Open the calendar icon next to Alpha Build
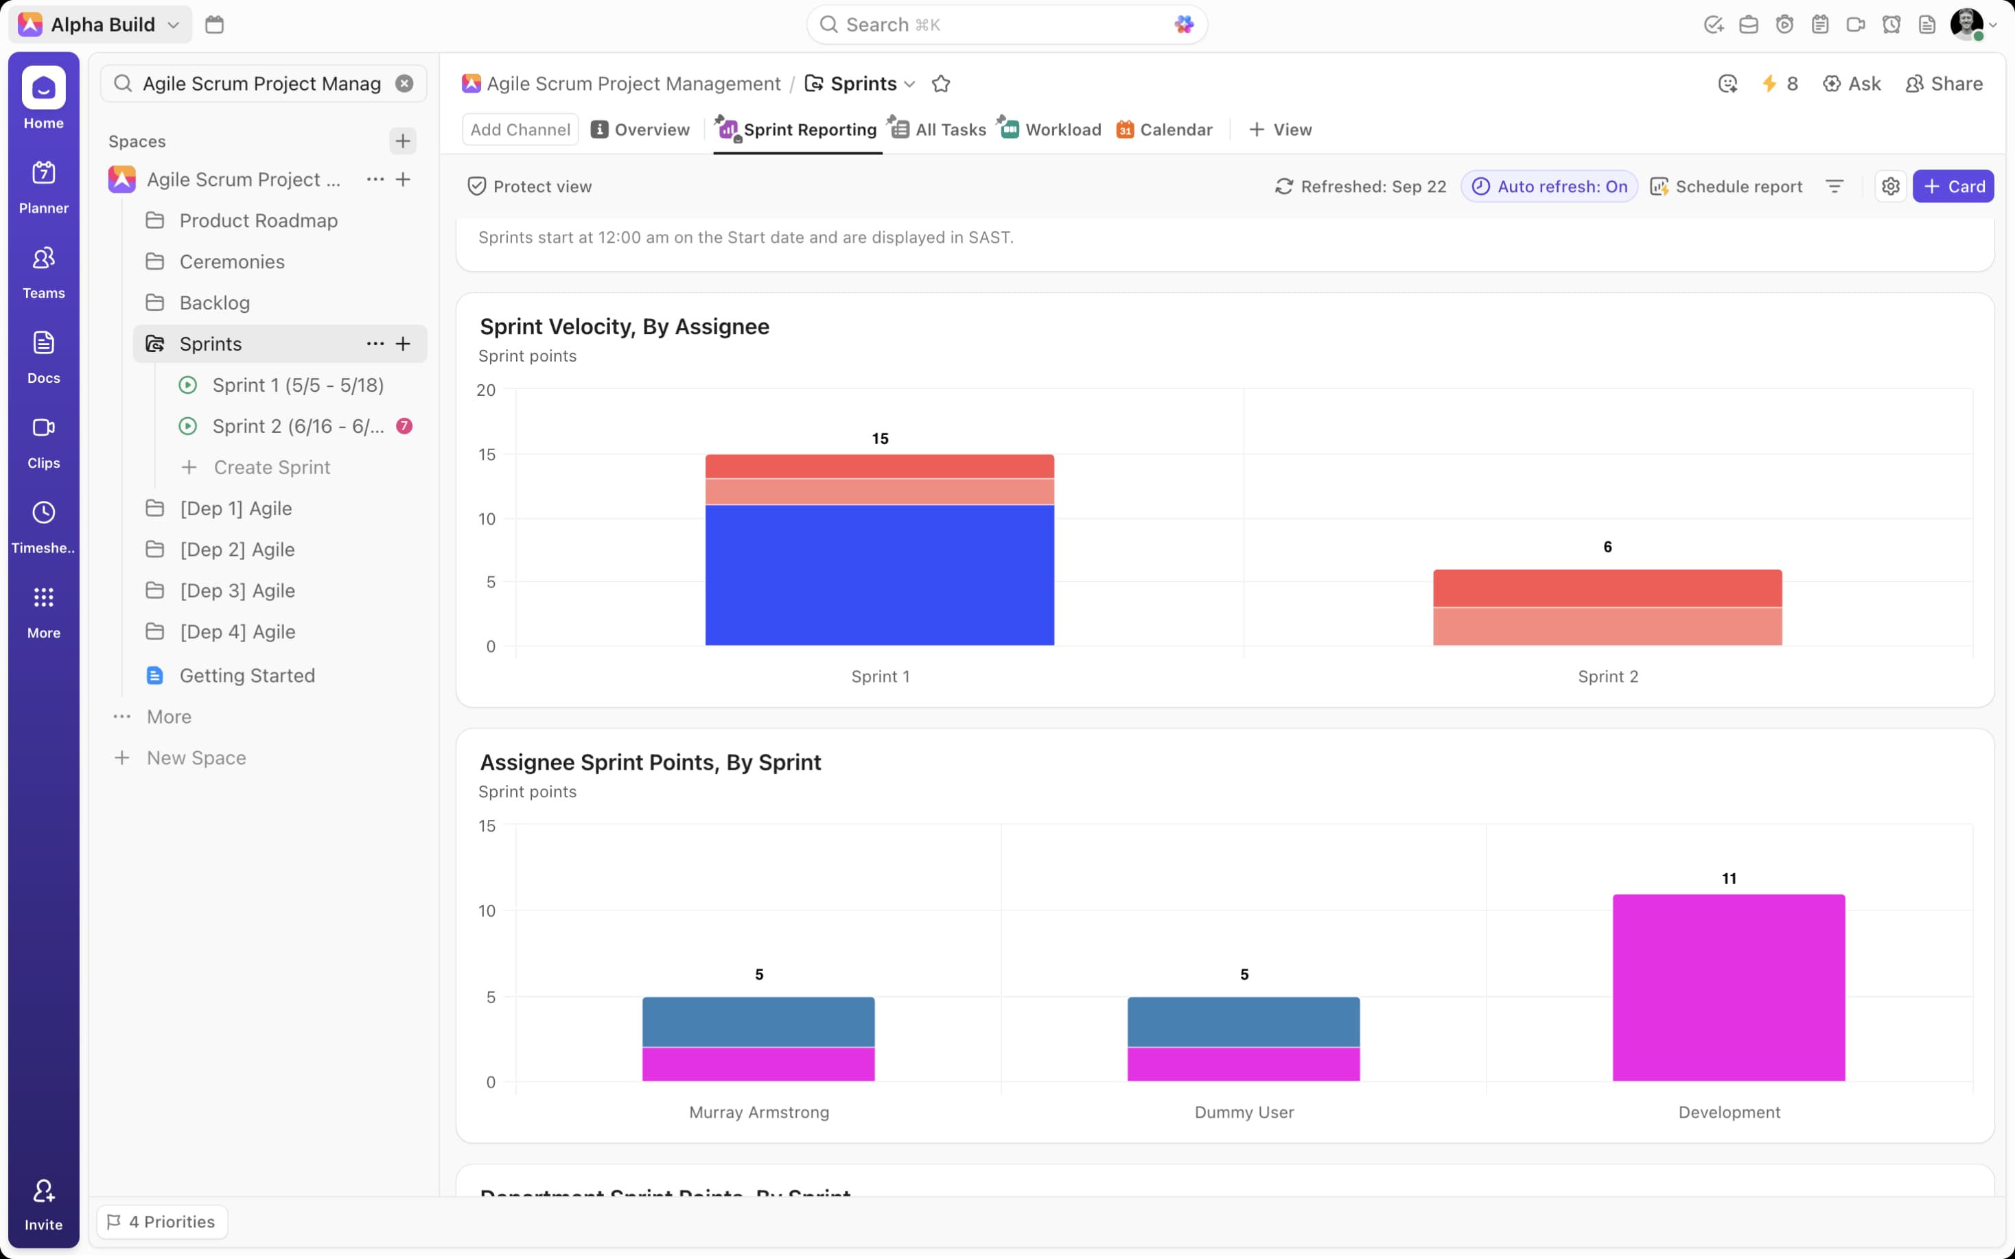Image resolution: width=2015 pixels, height=1259 pixels. click(214, 24)
